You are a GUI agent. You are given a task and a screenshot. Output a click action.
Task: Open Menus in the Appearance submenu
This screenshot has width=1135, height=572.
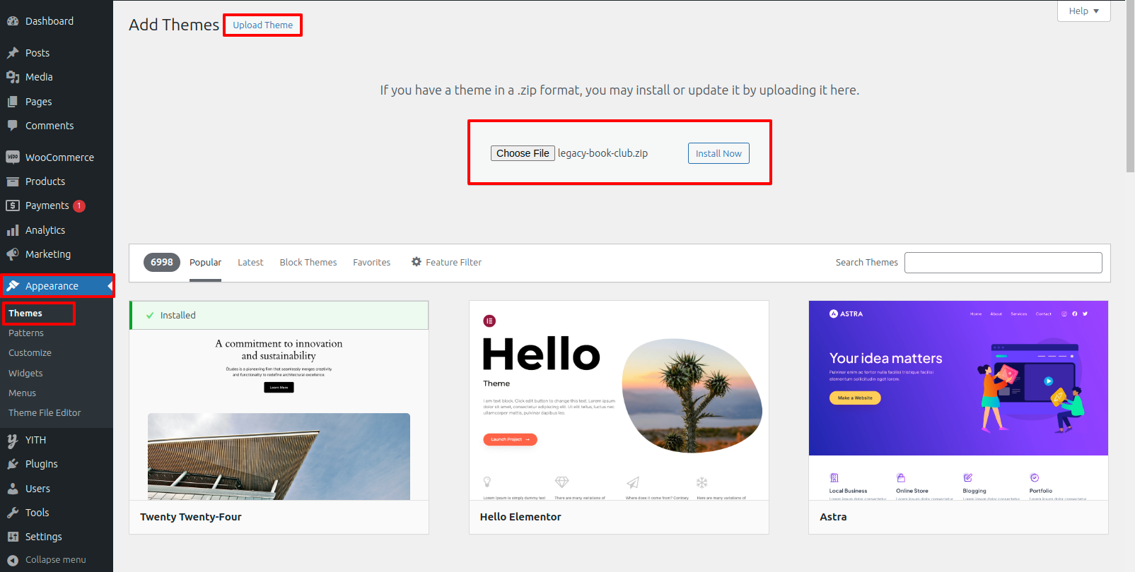[22, 393]
